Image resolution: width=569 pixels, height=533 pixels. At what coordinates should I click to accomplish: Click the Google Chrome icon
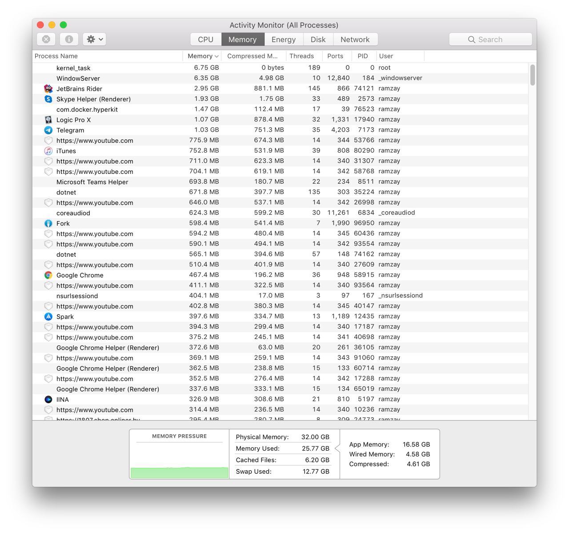48,275
